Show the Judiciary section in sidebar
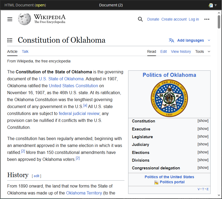 203,144
